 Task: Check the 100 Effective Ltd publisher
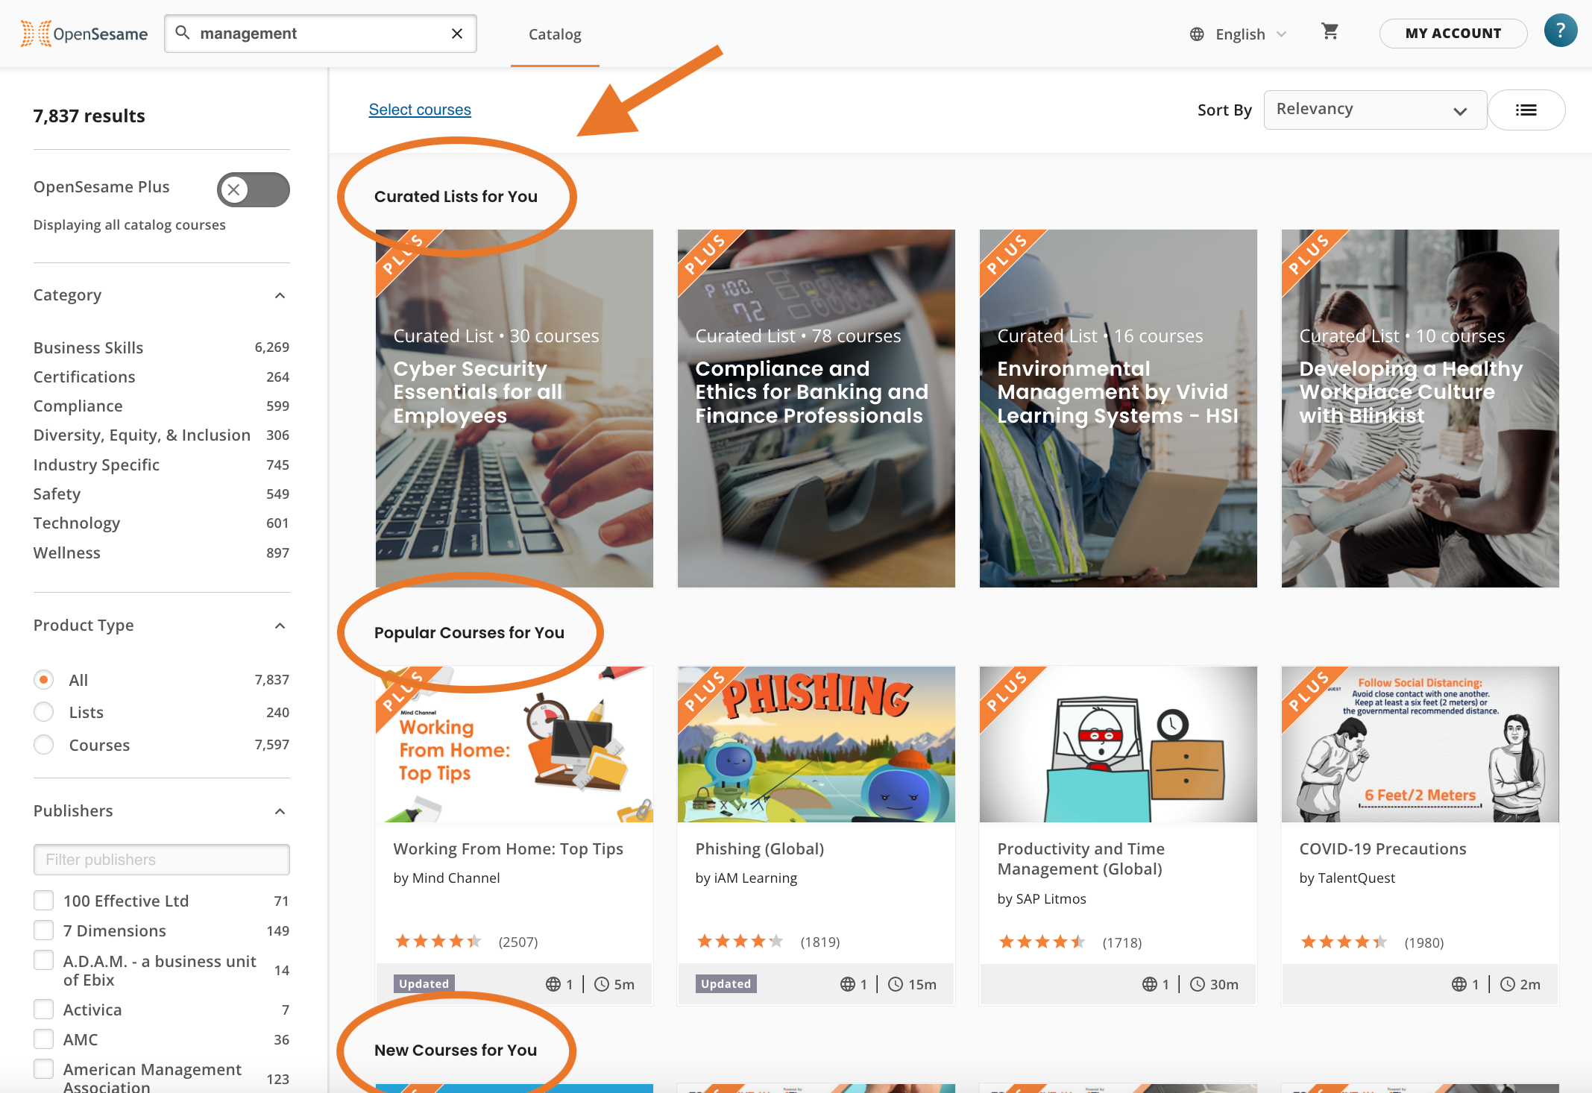coord(44,901)
